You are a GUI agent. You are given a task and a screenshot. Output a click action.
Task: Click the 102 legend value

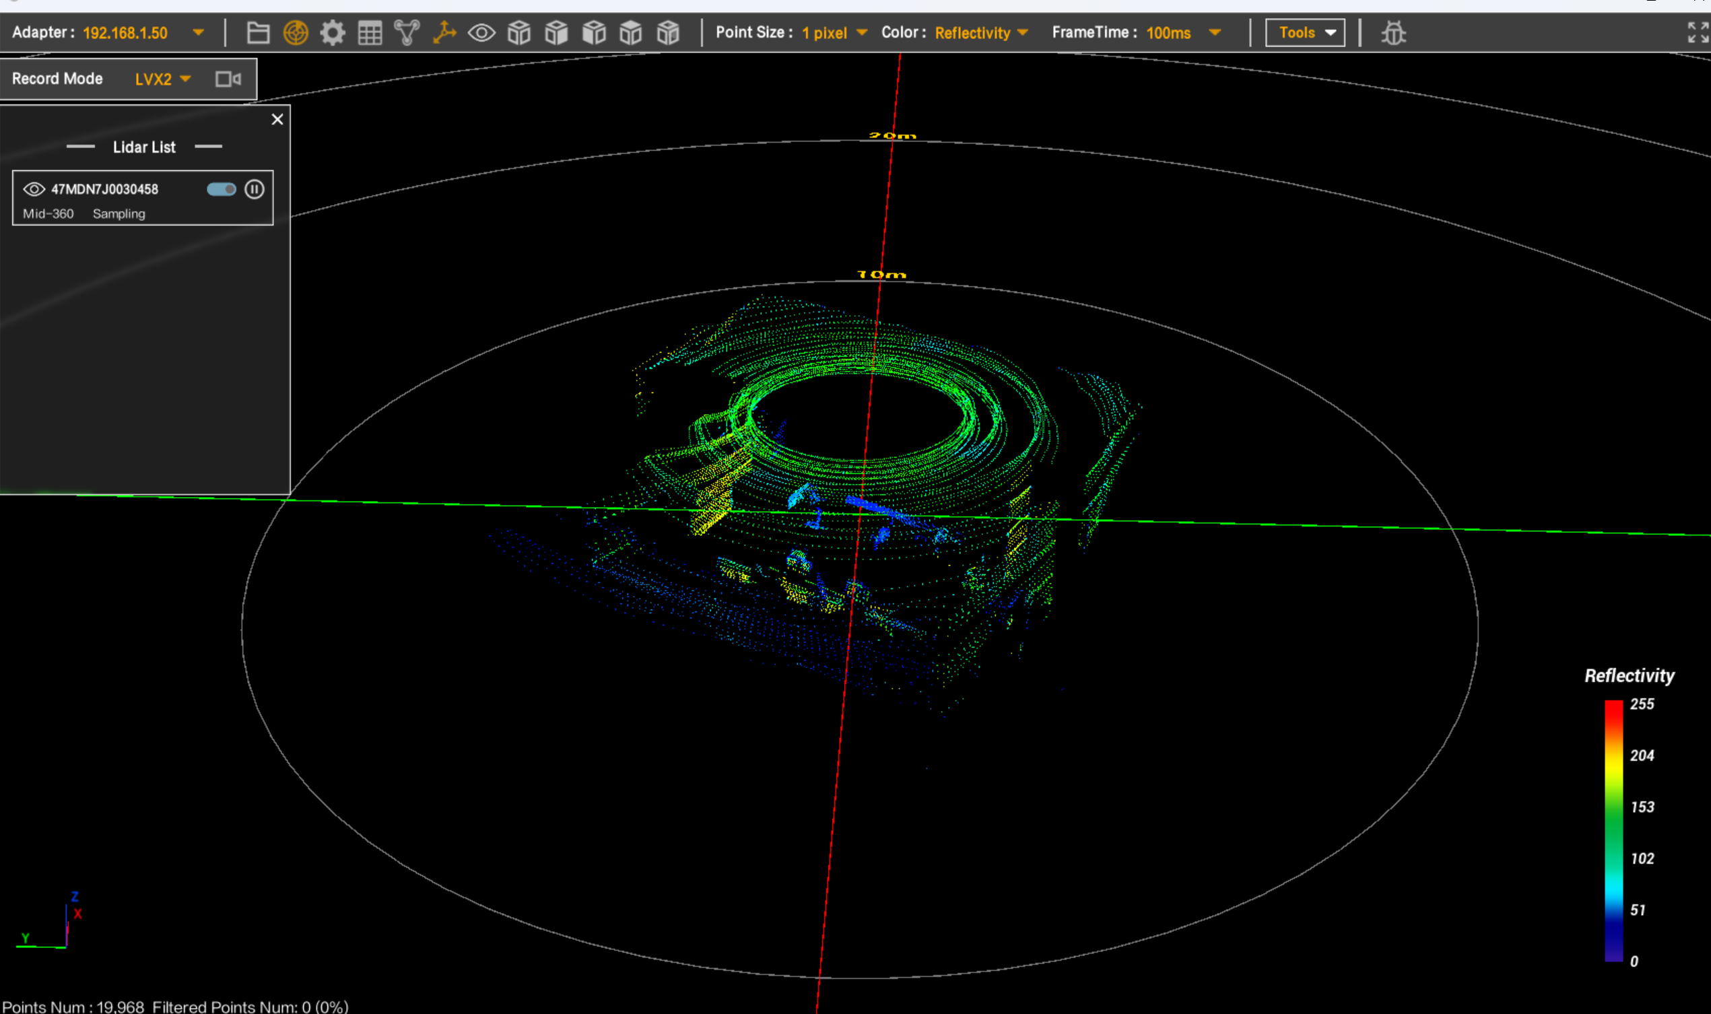click(1642, 858)
